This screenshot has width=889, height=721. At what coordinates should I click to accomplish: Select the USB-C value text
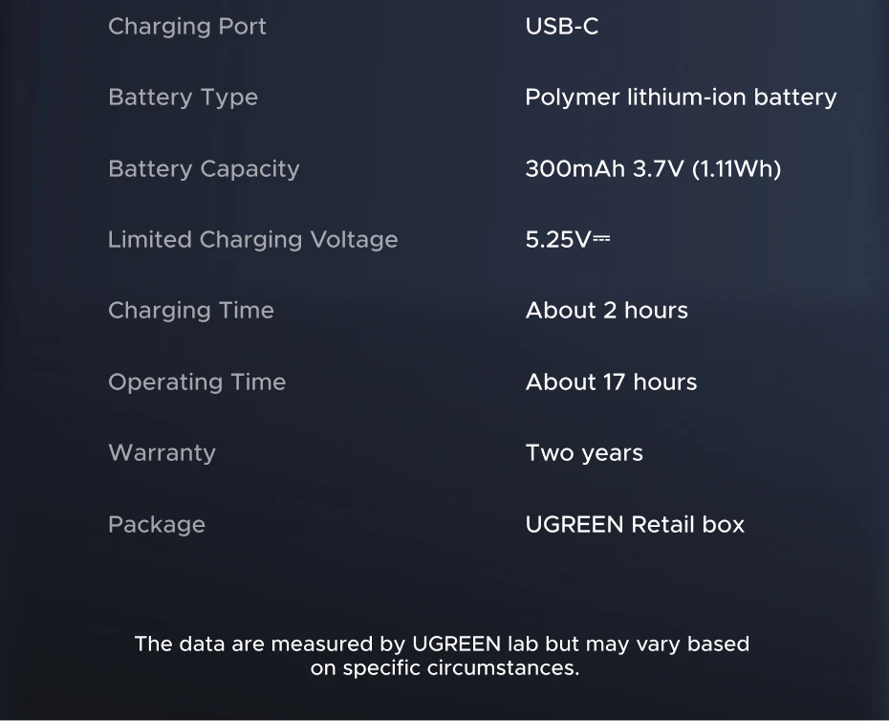point(562,27)
